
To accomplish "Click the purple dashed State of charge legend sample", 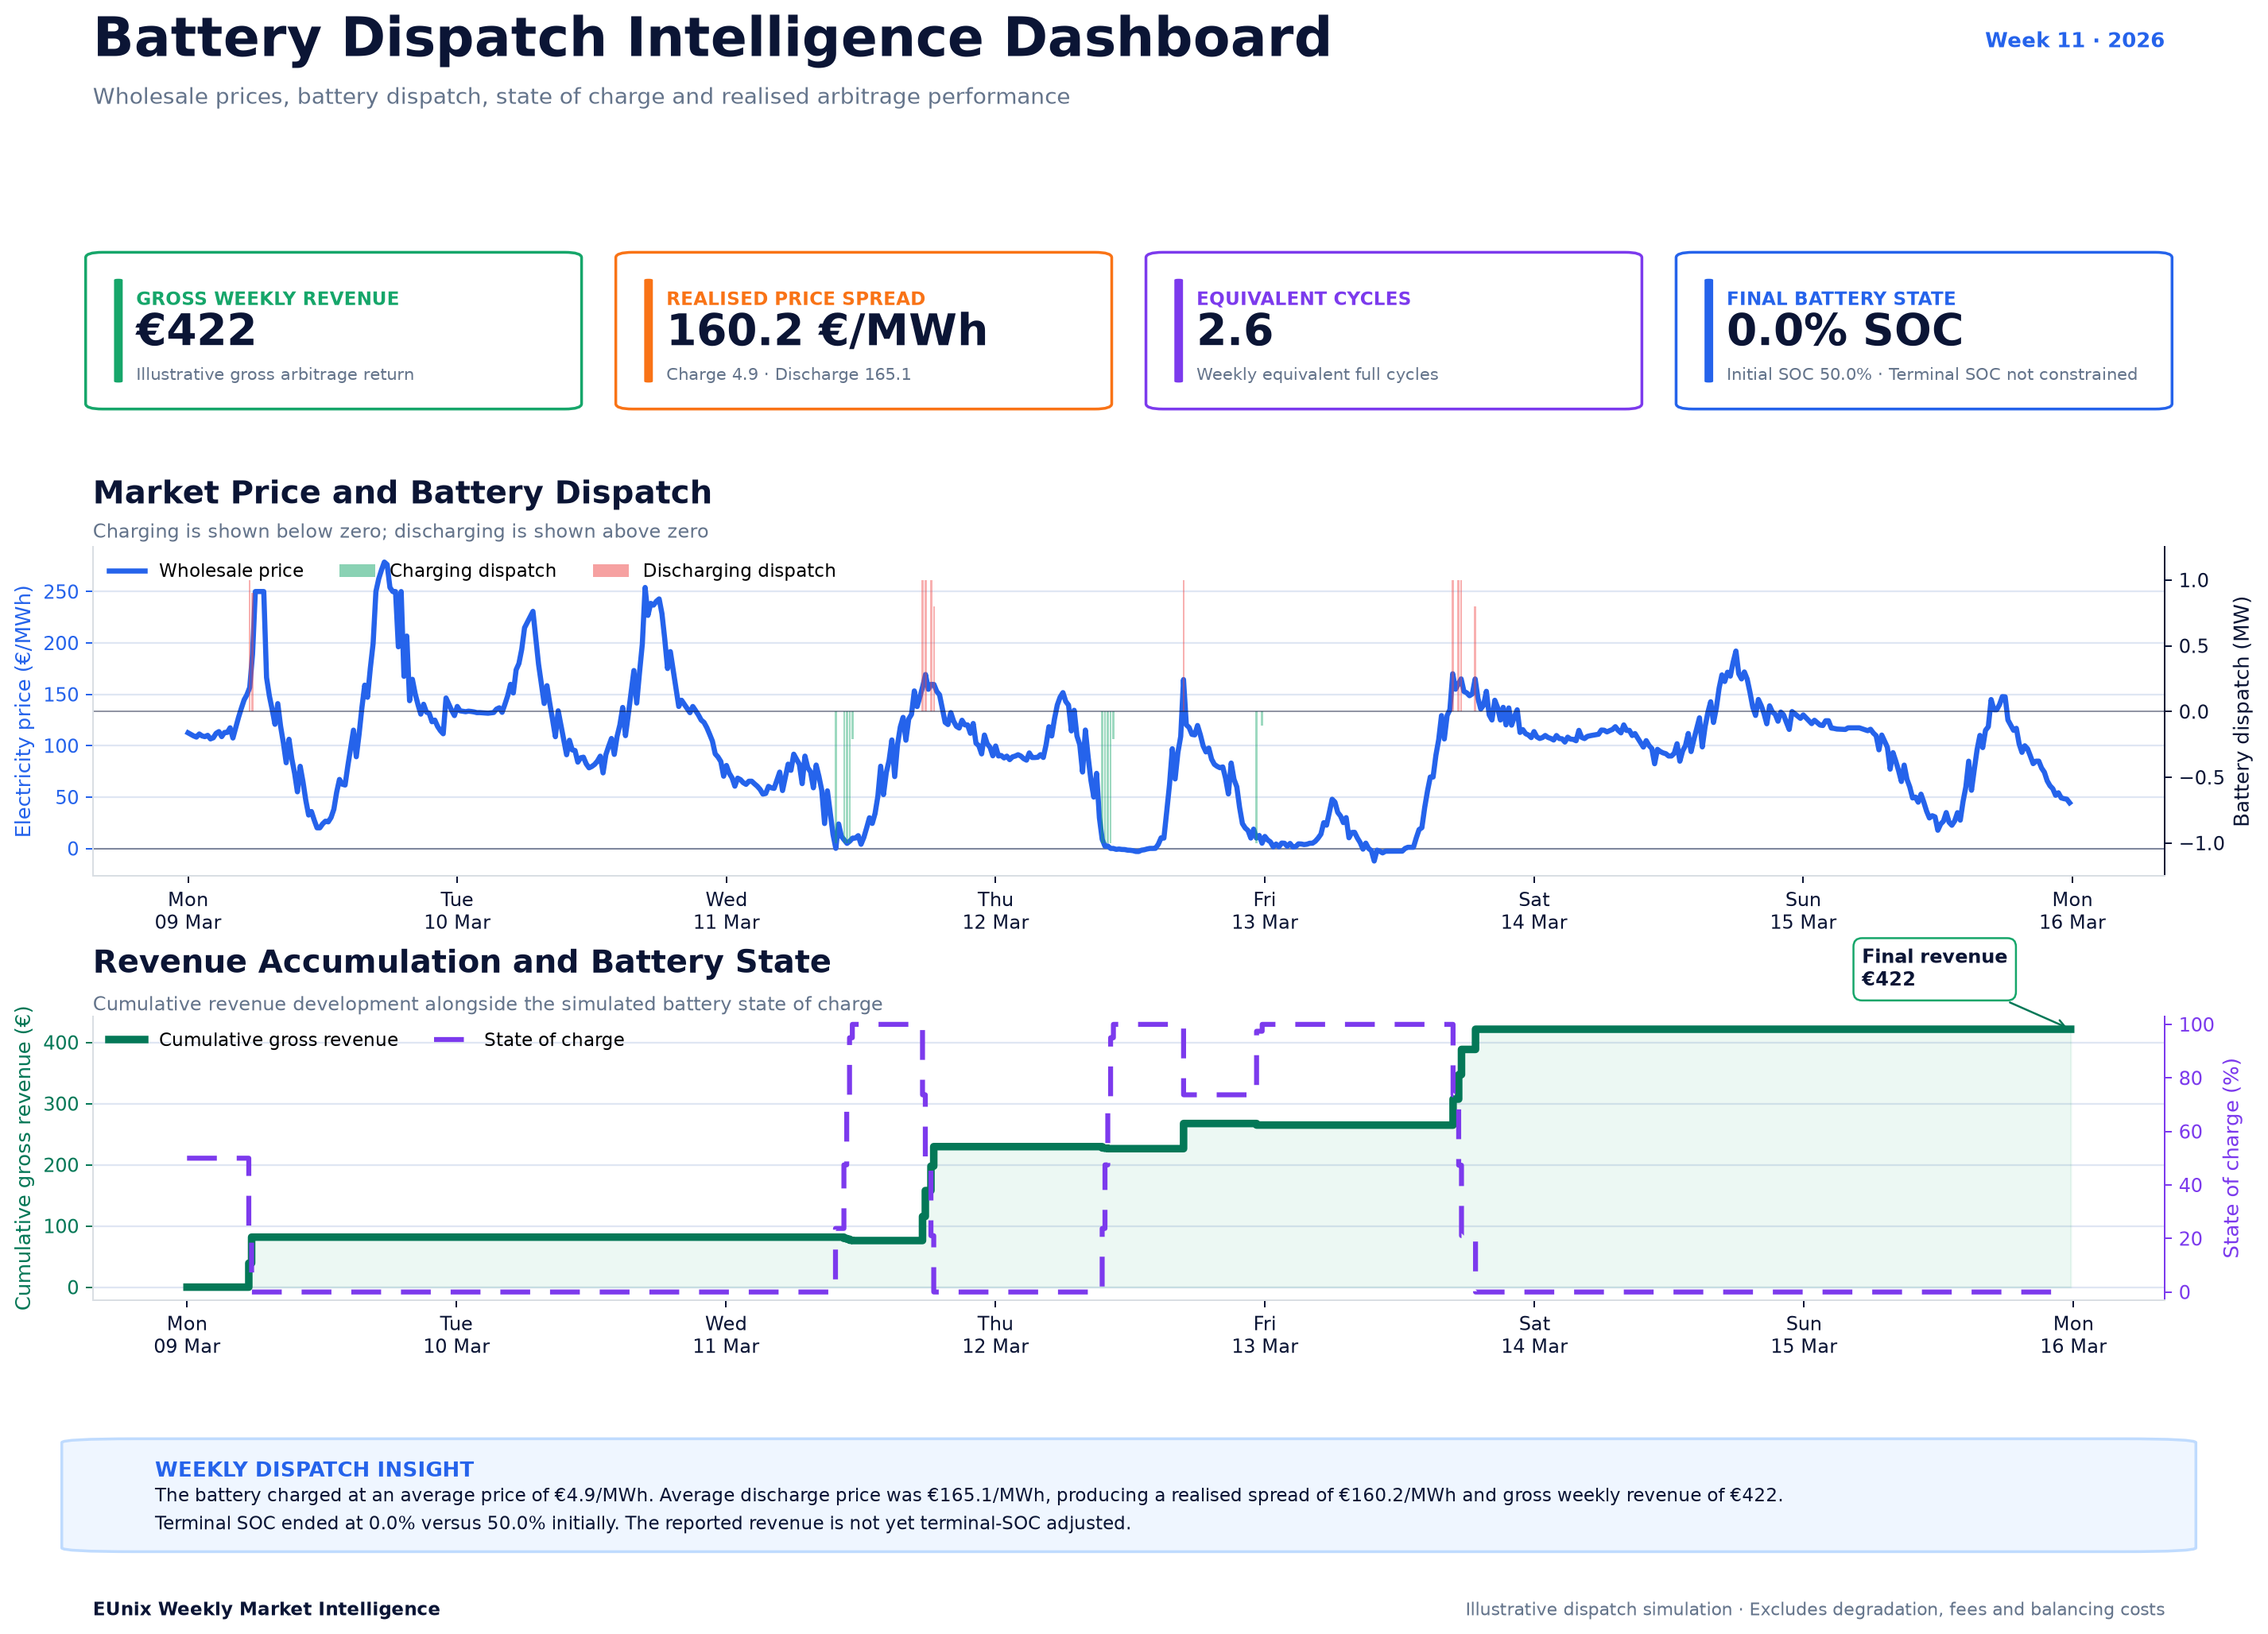I will (449, 1040).
